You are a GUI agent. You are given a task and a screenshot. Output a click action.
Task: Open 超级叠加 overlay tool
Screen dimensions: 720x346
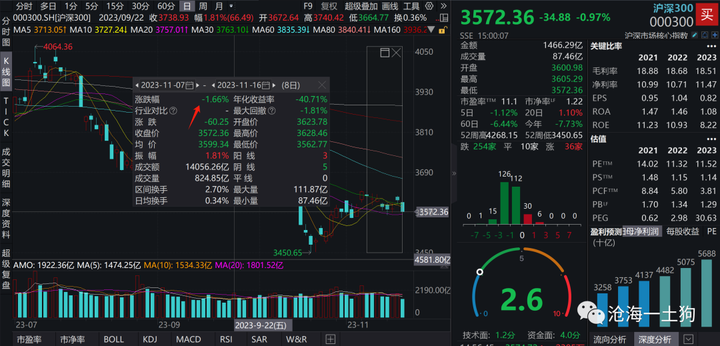pos(361,6)
